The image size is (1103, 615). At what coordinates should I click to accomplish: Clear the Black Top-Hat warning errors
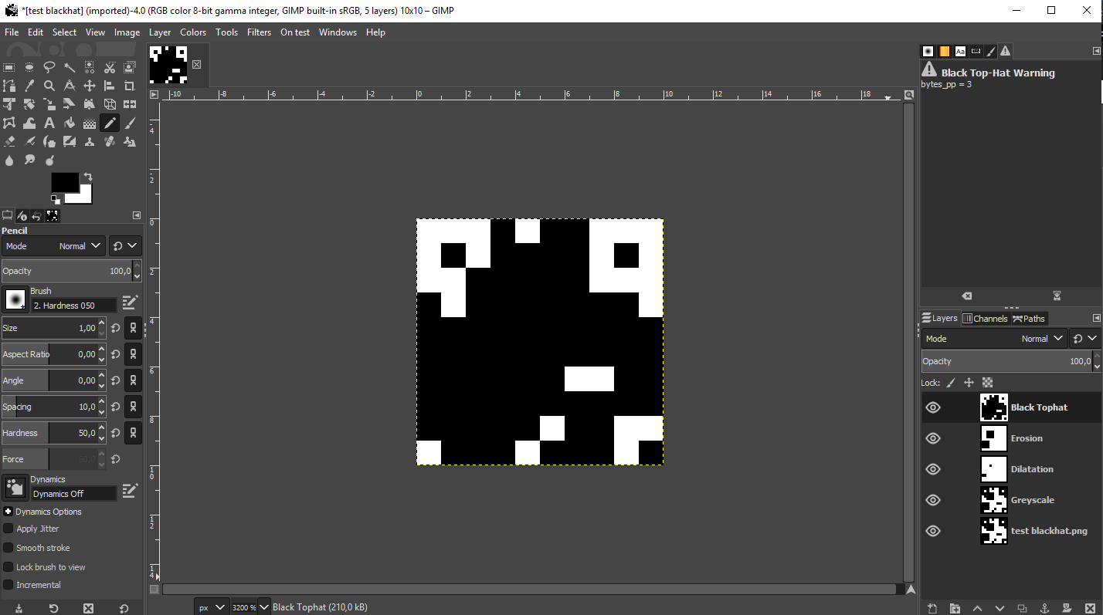coord(966,296)
